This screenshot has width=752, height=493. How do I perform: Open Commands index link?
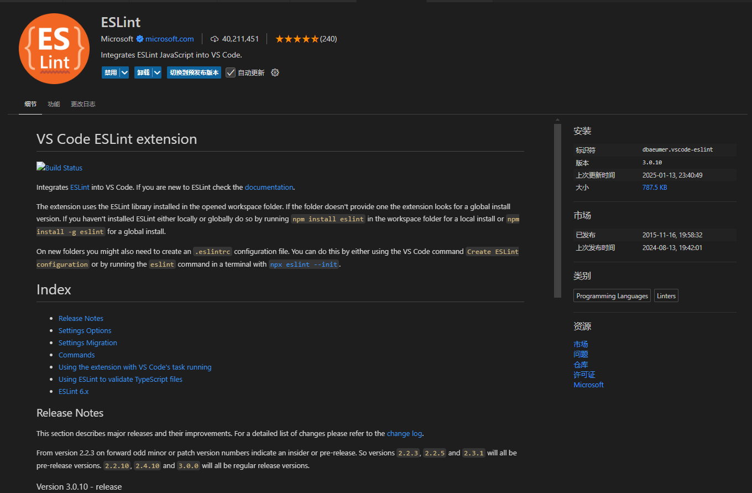pyautogui.click(x=77, y=355)
